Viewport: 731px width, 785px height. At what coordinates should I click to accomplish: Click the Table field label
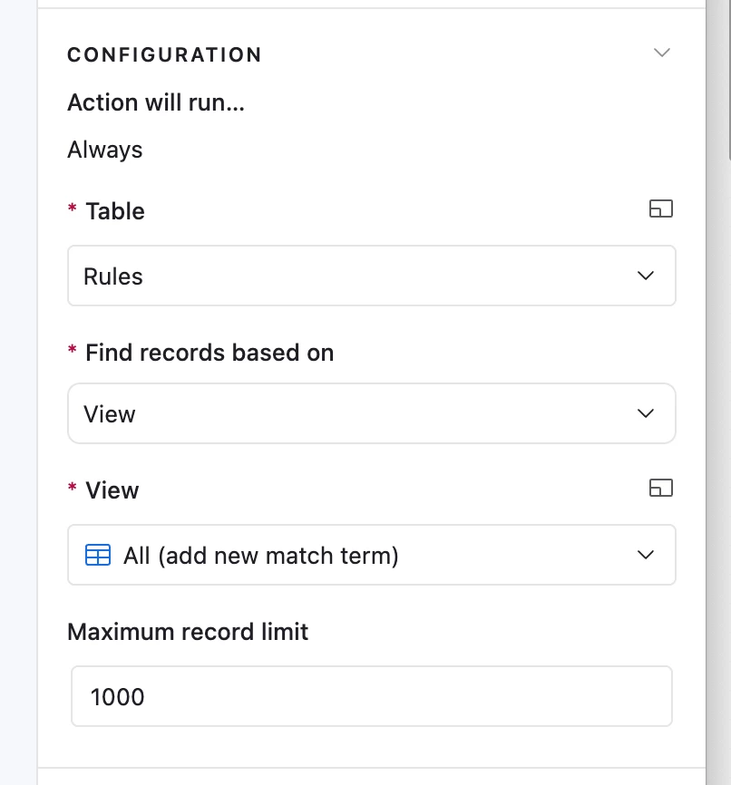pyautogui.click(x=115, y=211)
